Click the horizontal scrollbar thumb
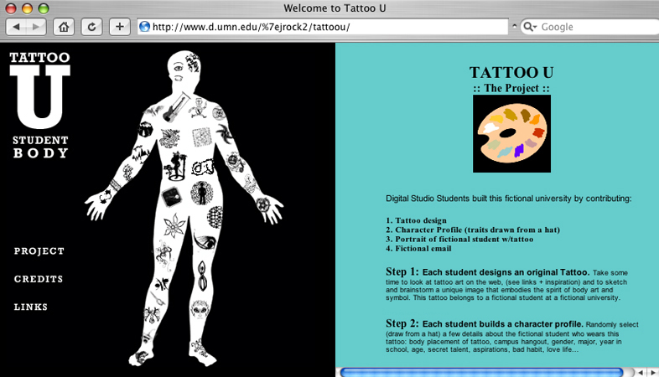Screen dimensions: 659x377 pyautogui.click(x=480, y=371)
